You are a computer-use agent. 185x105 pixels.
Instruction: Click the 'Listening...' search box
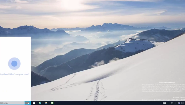click(x=12, y=103)
